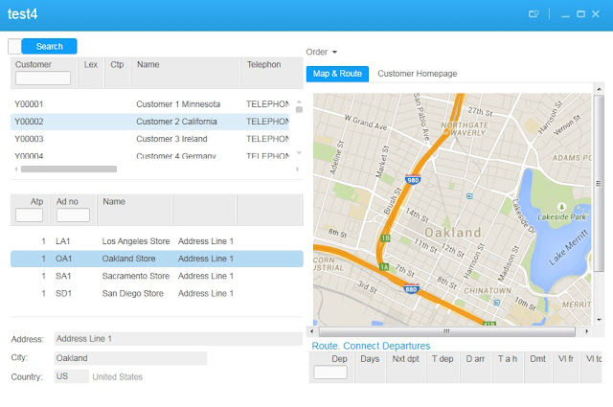The height and width of the screenshot is (407, 613).
Task: Click the map panel vertical scrollbar thumb
Action: [599, 183]
